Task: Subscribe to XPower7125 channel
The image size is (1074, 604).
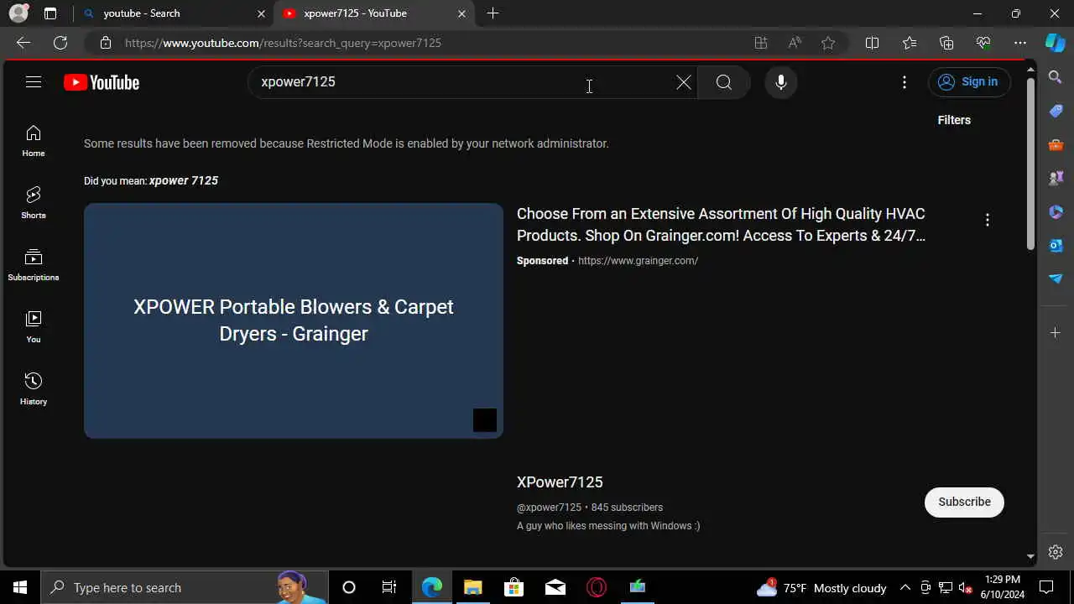Action: 964,502
